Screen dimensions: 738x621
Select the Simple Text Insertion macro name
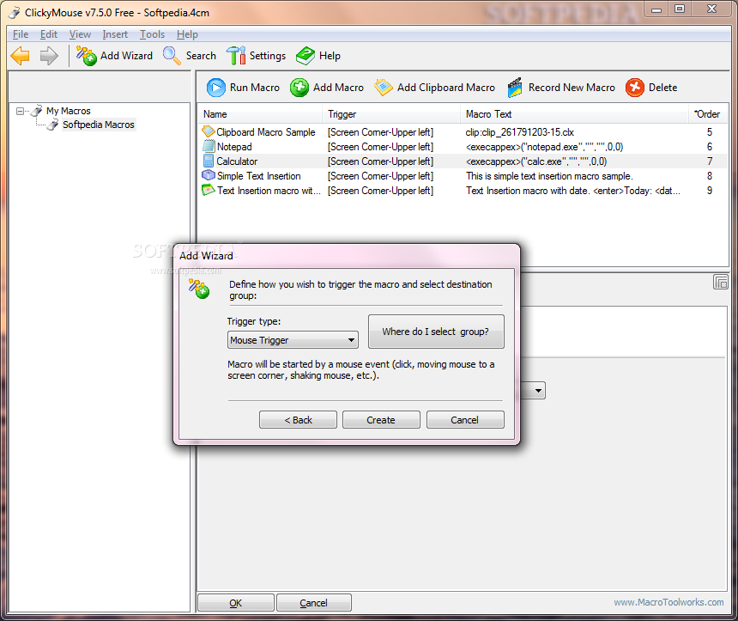259,176
